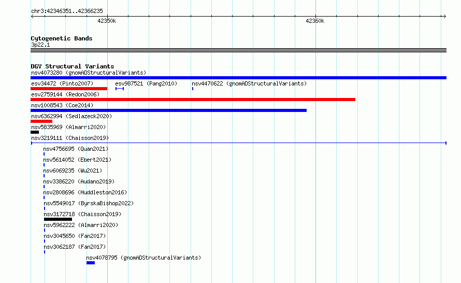Open the nsv5835969 (Almarri2020) label
This screenshot has height=283, width=461.
pyautogui.click(x=68, y=127)
